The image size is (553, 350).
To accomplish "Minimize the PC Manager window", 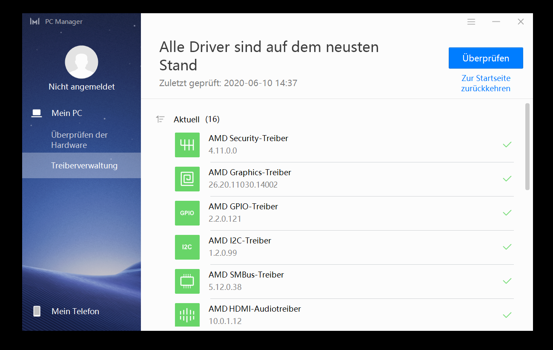I will click(496, 22).
